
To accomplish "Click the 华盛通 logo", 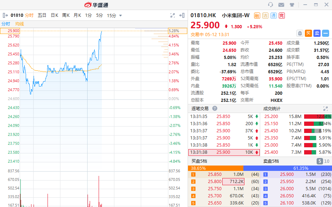I will (96, 5).
